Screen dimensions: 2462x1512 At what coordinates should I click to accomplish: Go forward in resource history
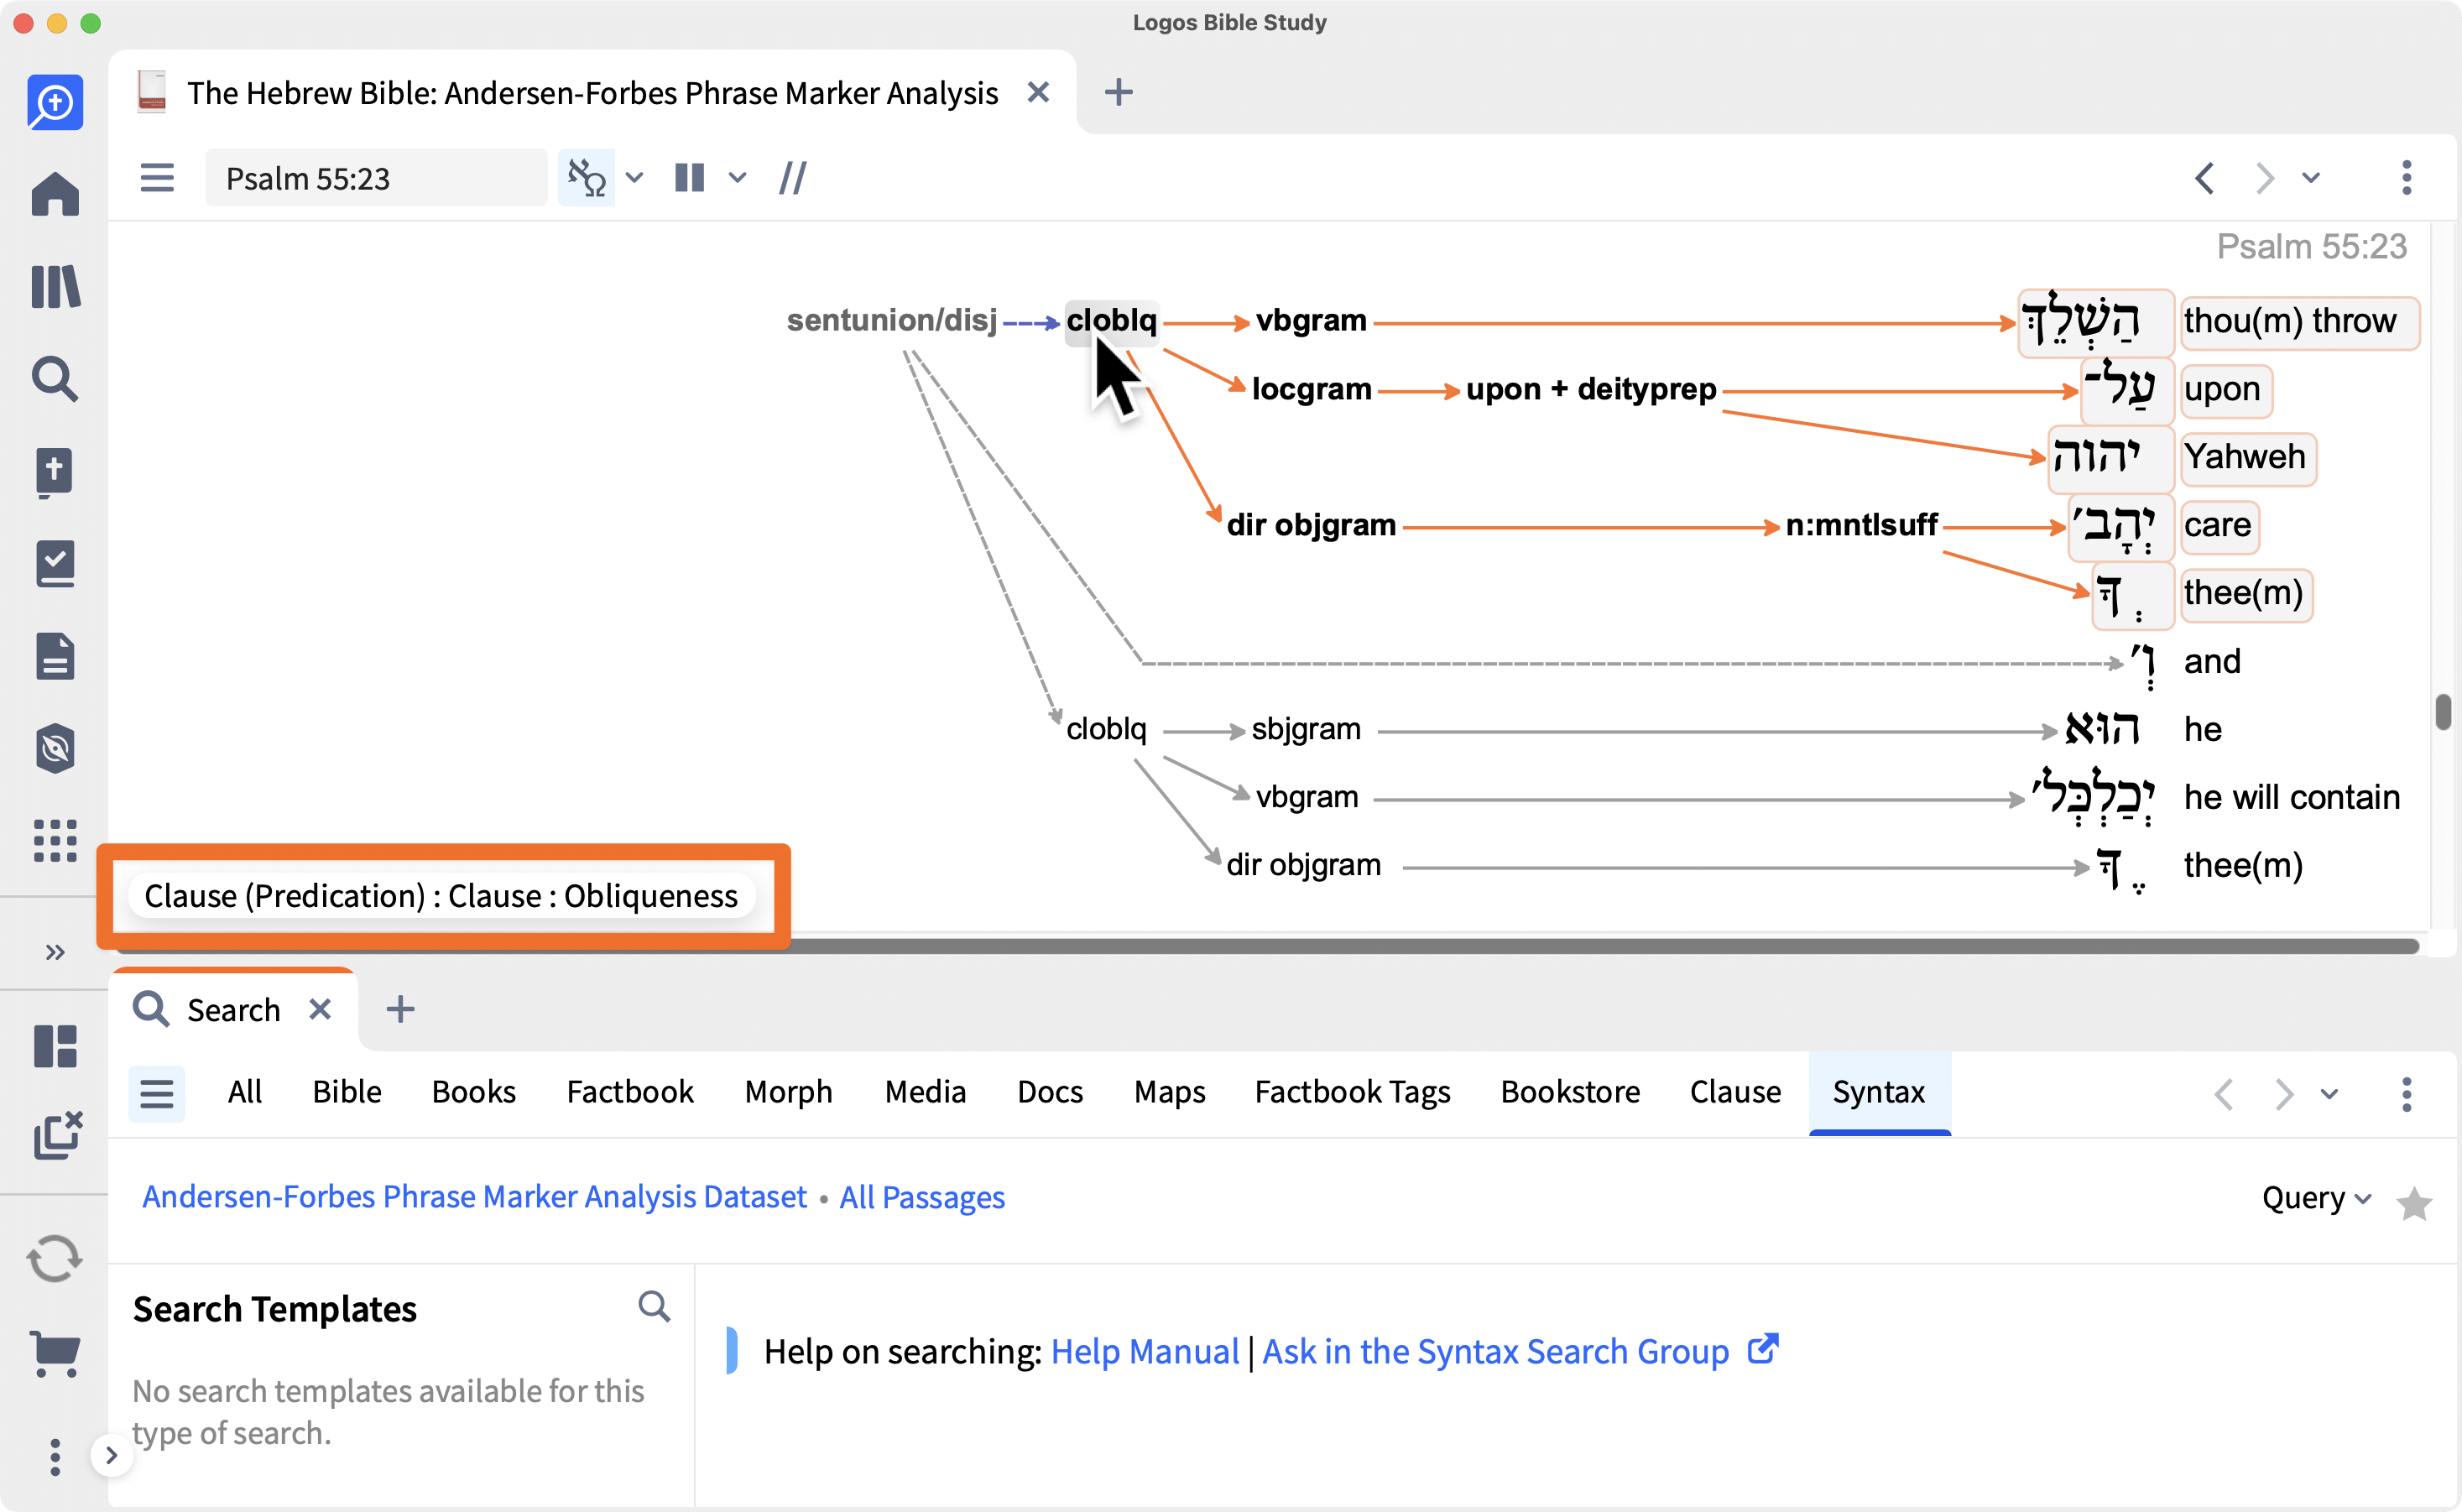(2264, 178)
